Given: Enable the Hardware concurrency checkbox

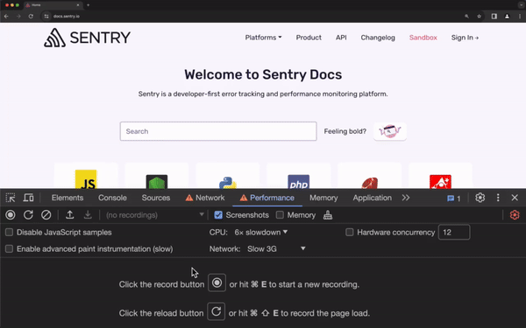Looking at the screenshot, I should [350, 233].
